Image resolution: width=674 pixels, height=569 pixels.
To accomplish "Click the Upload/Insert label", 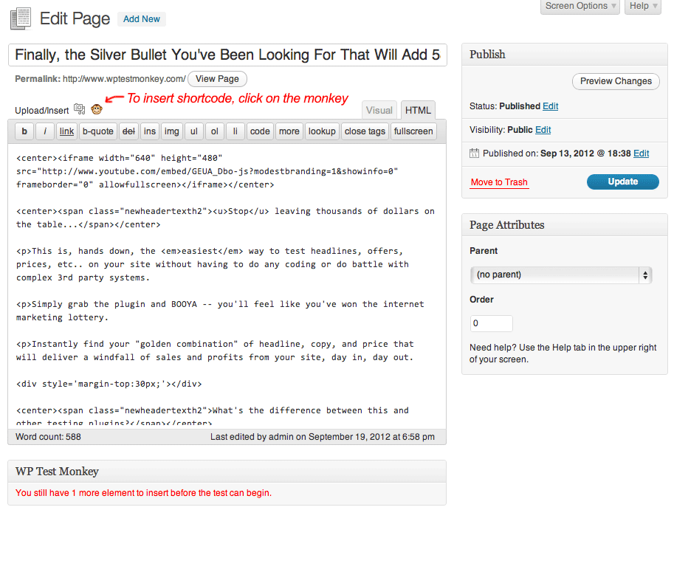I will tap(41, 111).
